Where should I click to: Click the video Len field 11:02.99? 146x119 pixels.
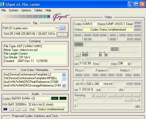click(85, 63)
